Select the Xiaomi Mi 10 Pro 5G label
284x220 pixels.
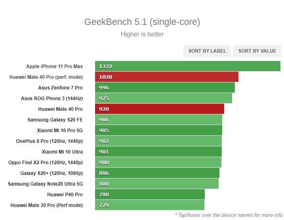coord(59,131)
